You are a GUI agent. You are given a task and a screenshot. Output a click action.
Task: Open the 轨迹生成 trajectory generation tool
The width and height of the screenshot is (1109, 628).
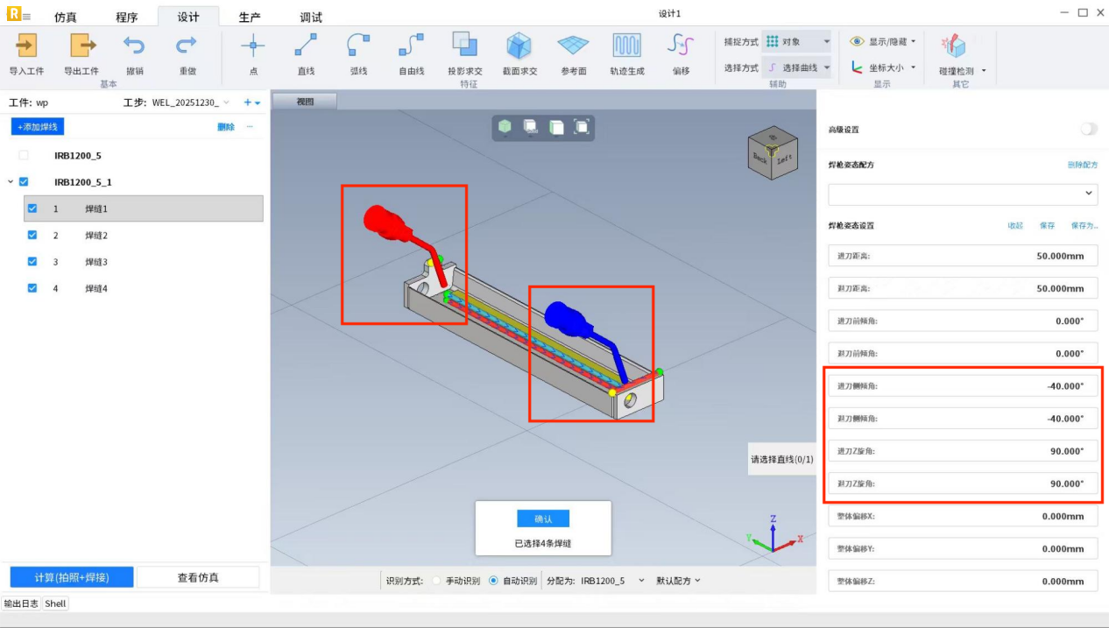point(626,46)
